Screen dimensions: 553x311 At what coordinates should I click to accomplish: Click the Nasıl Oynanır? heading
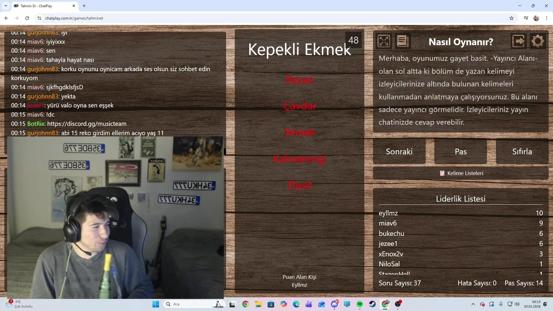pyautogui.click(x=461, y=42)
